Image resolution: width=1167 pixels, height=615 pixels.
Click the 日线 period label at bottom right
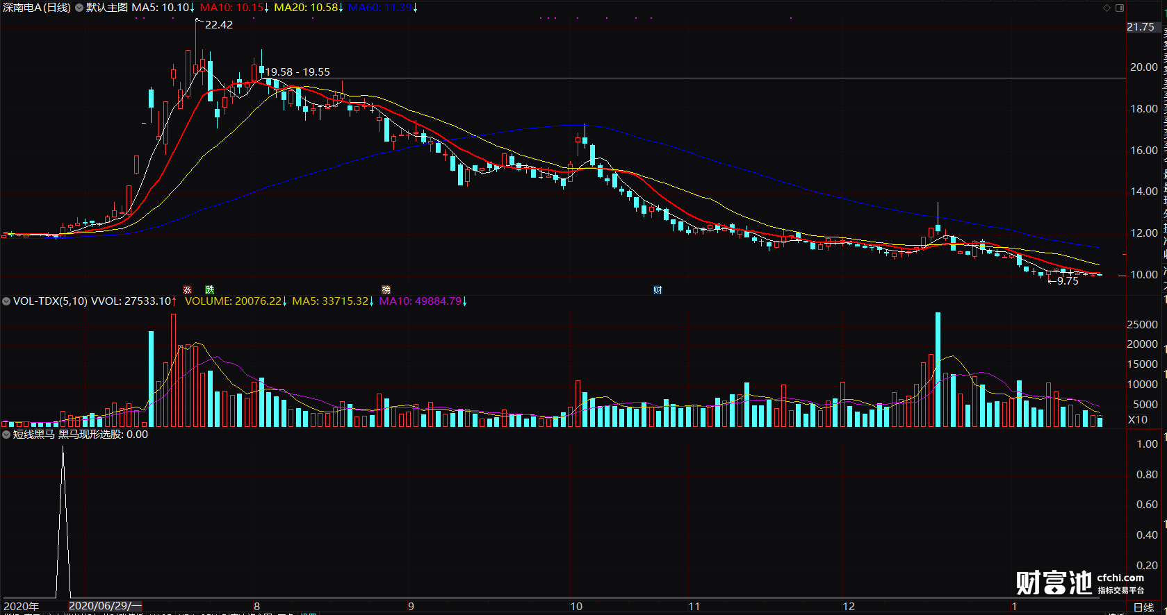coord(1143,607)
